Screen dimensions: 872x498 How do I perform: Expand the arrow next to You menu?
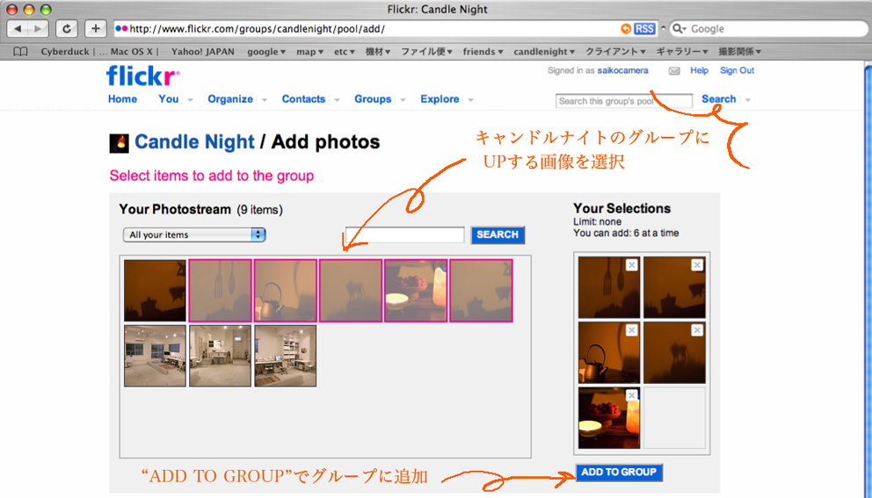(190, 100)
